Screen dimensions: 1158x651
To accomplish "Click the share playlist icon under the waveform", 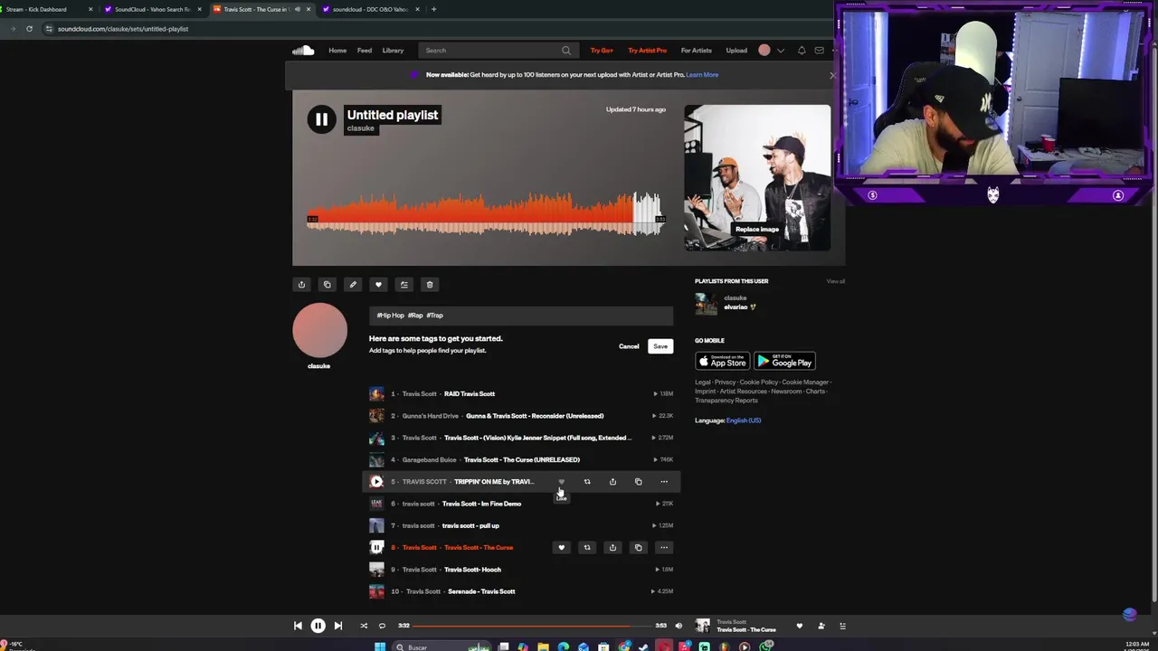I will pyautogui.click(x=302, y=285).
